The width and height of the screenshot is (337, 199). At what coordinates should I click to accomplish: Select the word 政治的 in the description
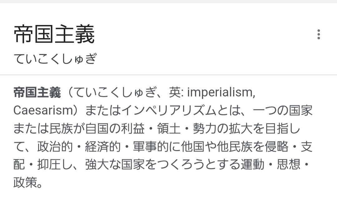click(55, 147)
